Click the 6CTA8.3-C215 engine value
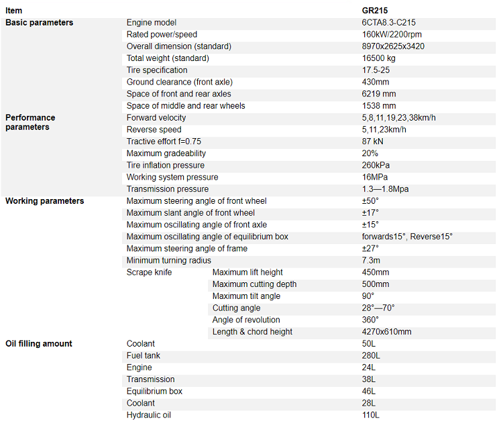The height and width of the screenshot is (423, 503). [x=388, y=22]
